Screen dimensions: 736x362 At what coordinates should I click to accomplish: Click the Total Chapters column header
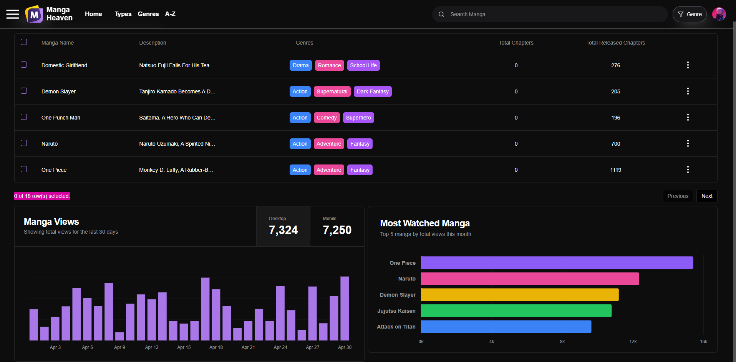(516, 43)
